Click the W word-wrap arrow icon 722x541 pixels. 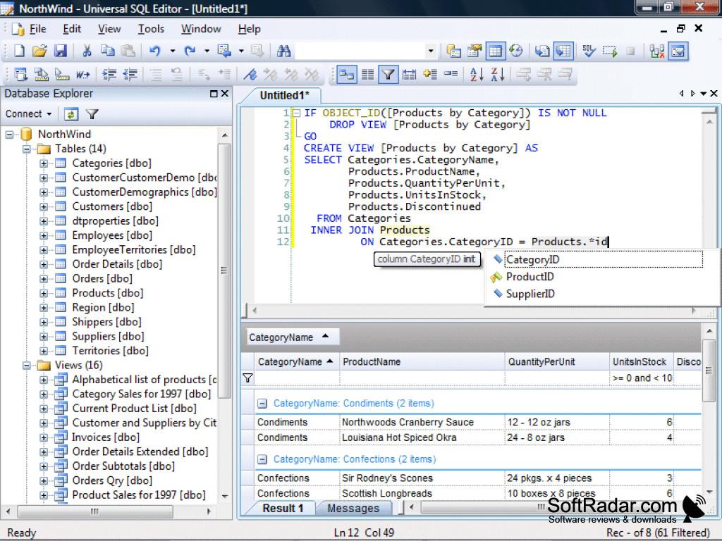pyautogui.click(x=83, y=75)
